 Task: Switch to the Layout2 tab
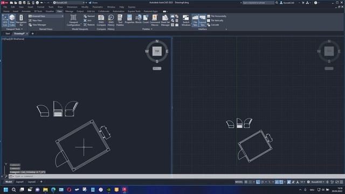[x=32, y=182]
